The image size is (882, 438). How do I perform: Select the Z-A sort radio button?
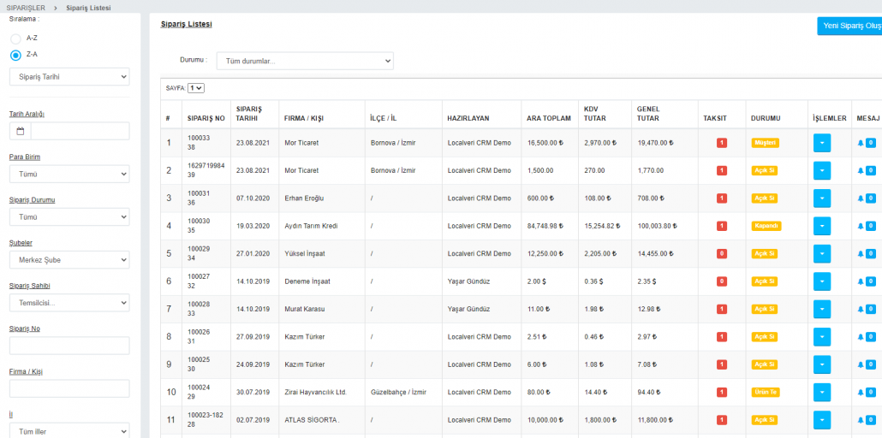[x=15, y=55]
